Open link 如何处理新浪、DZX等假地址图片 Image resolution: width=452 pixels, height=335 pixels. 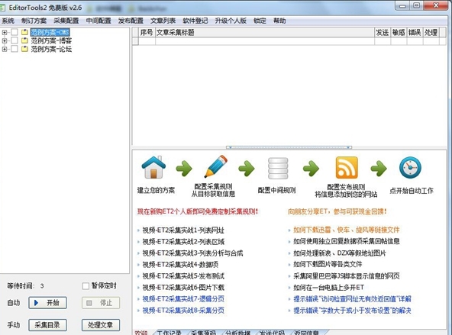[340, 253]
